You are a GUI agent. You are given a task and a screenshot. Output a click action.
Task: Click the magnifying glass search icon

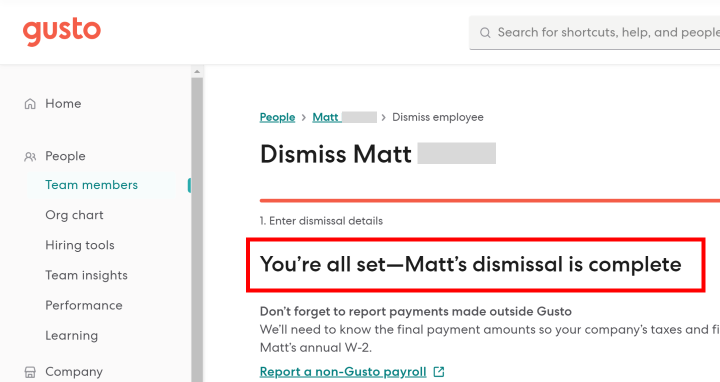click(x=485, y=33)
